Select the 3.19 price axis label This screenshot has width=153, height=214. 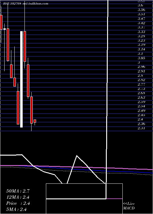[x=141, y=45]
